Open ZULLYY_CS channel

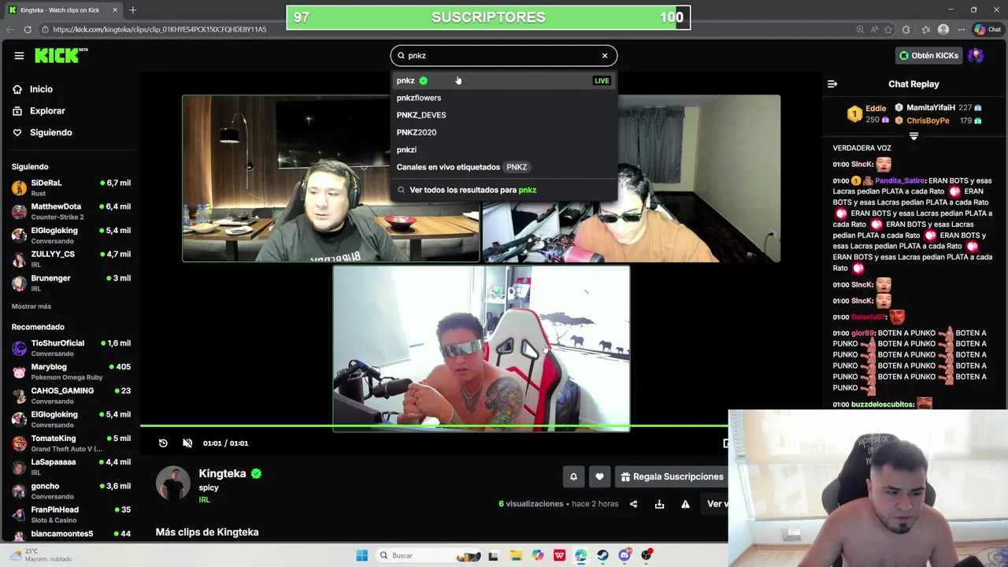point(71,259)
